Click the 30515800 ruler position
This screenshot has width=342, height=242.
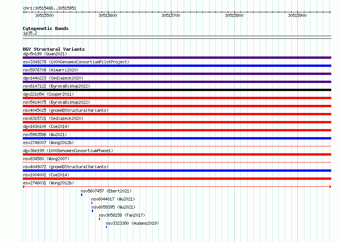[x=234, y=15]
